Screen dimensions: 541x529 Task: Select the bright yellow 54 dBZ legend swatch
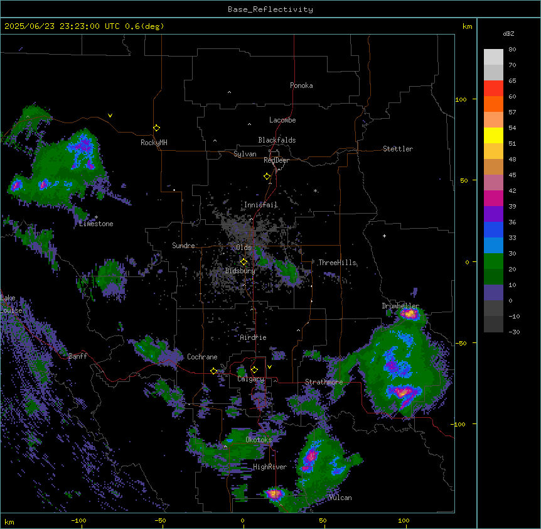(493, 135)
